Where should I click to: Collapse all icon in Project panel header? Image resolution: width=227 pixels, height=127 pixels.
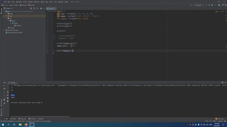[x=37, y=8]
